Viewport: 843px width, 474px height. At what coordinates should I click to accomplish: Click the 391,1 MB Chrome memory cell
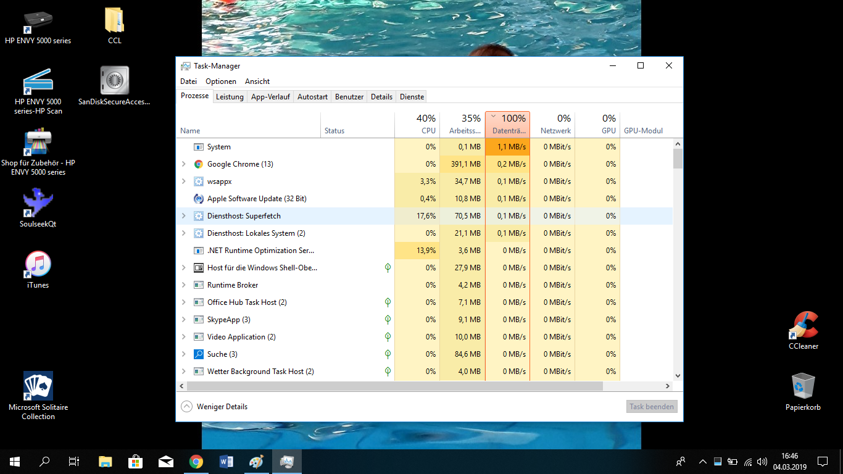pyautogui.click(x=463, y=164)
